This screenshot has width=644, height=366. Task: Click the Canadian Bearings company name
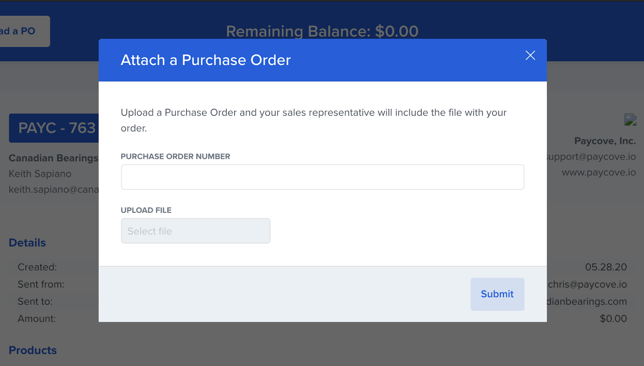click(x=53, y=158)
